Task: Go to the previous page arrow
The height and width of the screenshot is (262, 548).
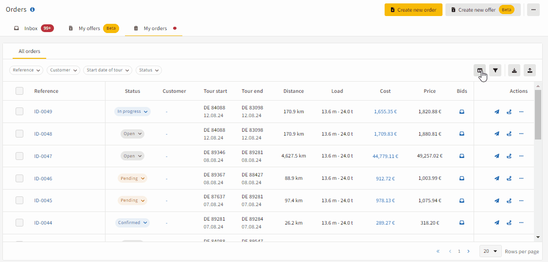Action: pos(450,251)
